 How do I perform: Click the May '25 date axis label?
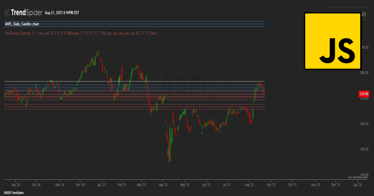coord(185,185)
